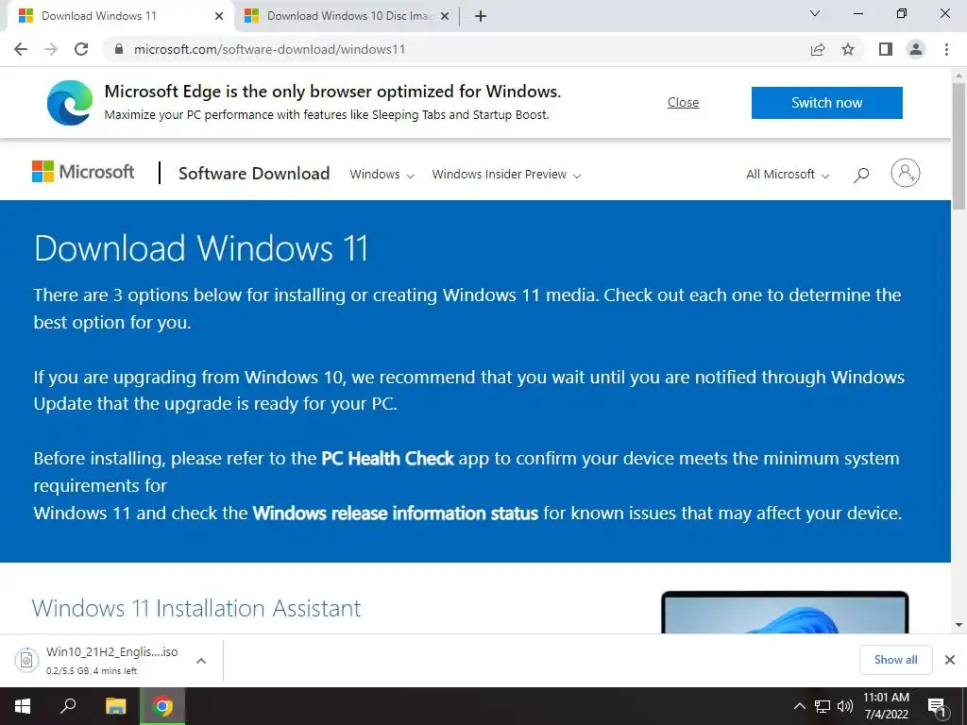Image resolution: width=967 pixels, height=725 pixels.
Task: Open Chrome's three-dot menu
Action: click(946, 49)
